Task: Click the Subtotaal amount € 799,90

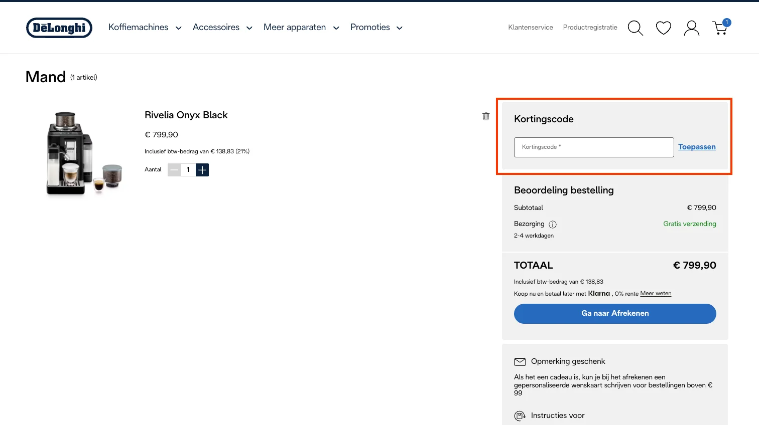Action: click(701, 208)
